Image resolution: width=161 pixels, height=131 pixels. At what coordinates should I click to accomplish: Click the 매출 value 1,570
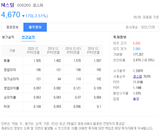pyautogui.click(x=77, y=61)
